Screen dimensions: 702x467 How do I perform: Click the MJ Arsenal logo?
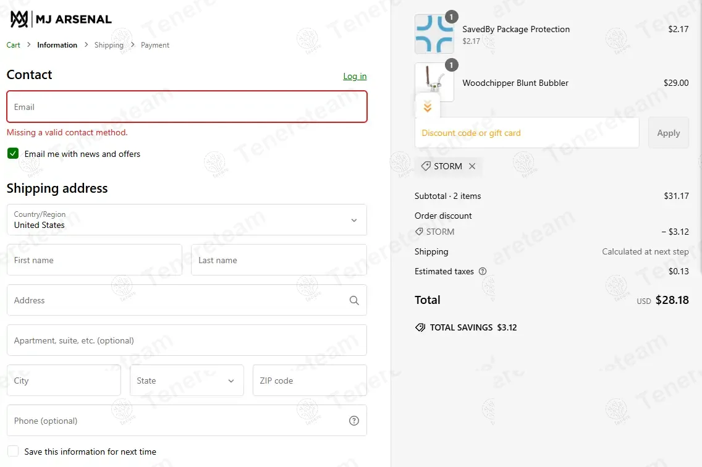click(x=61, y=19)
